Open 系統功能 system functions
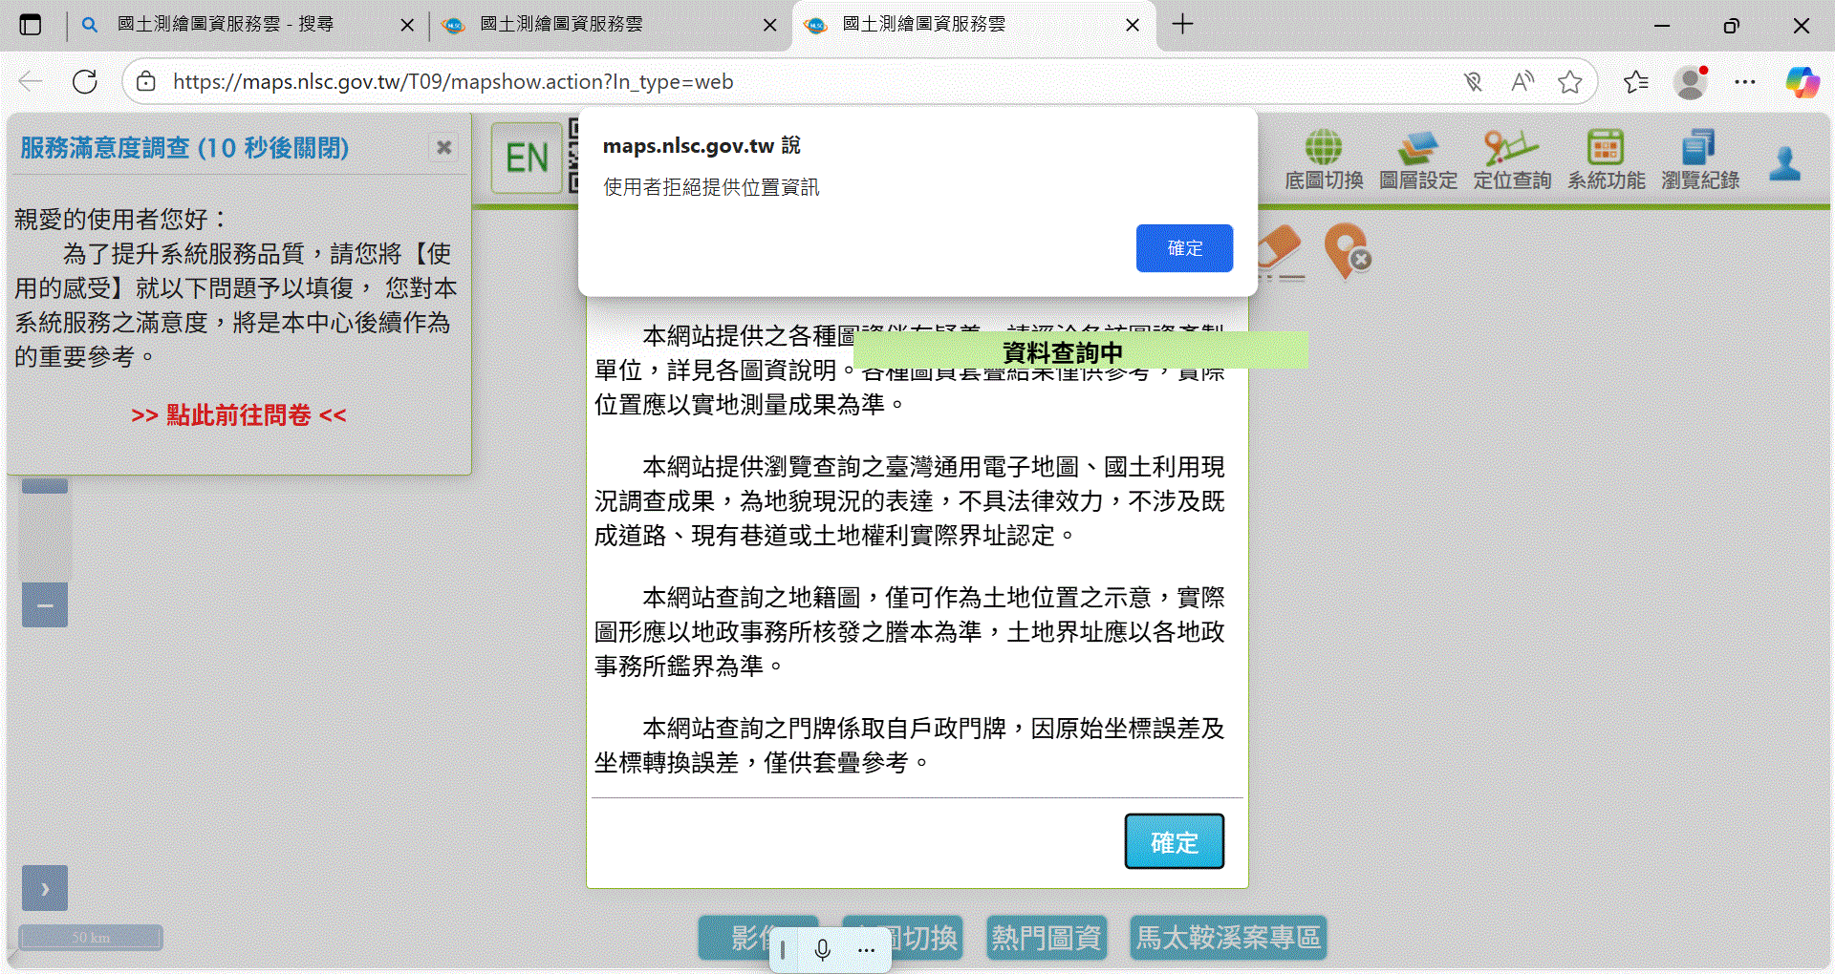 [x=1606, y=160]
